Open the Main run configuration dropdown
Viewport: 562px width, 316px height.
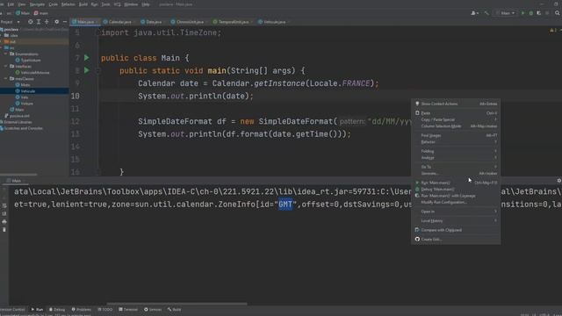(506, 13)
